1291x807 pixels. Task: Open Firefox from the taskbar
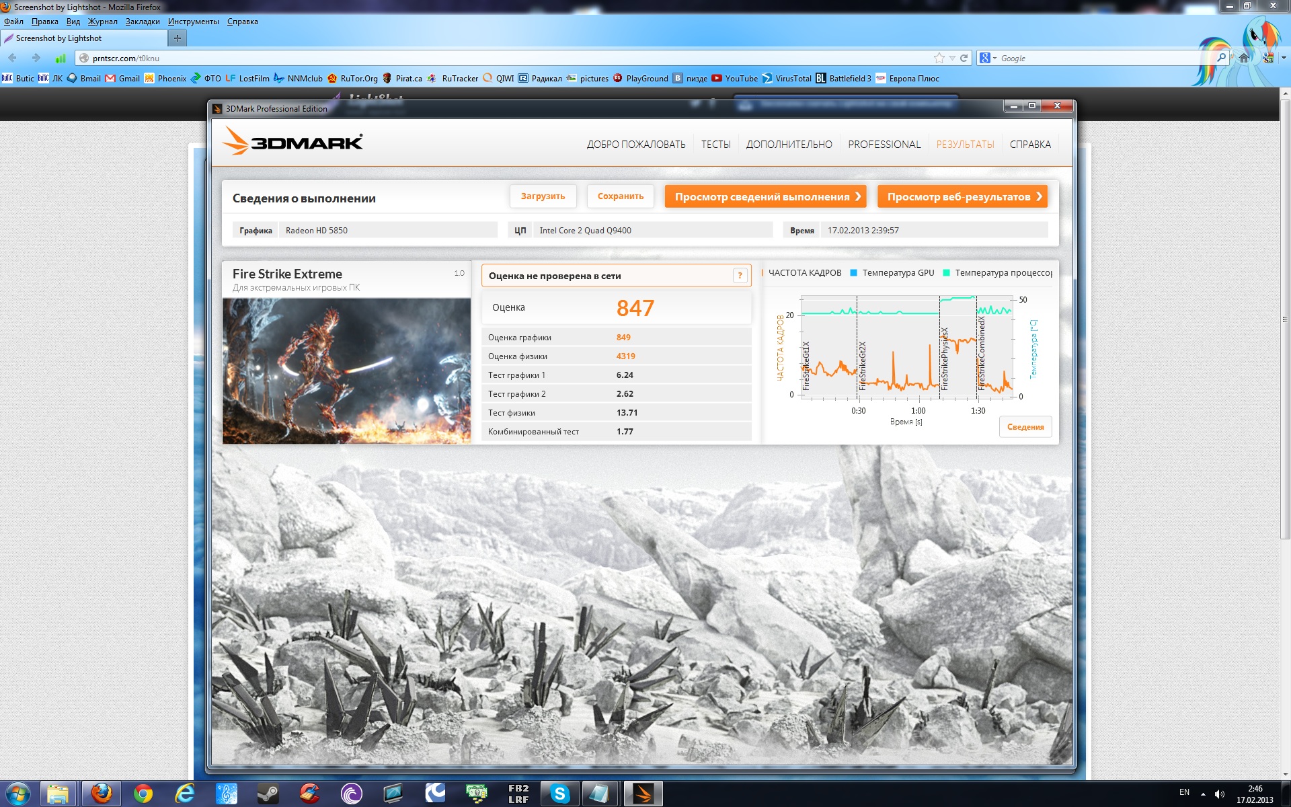pyautogui.click(x=102, y=794)
